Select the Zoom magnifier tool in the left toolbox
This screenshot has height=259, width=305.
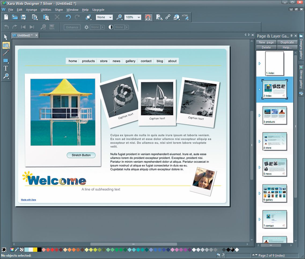coord(6,76)
